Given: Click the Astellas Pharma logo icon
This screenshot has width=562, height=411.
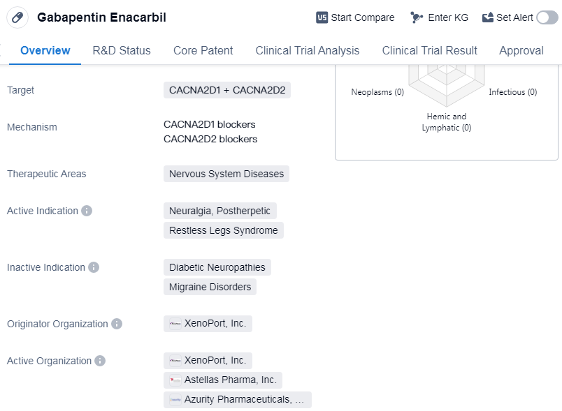Looking at the screenshot, I should pyautogui.click(x=175, y=380).
